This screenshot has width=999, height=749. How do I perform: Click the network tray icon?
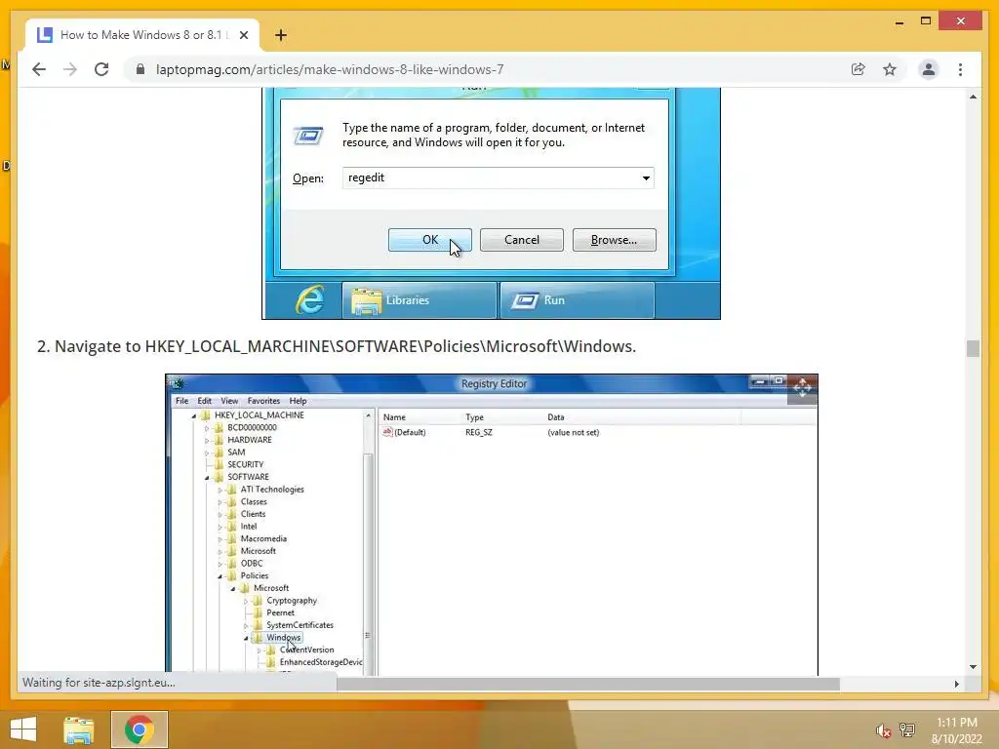pos(907,729)
